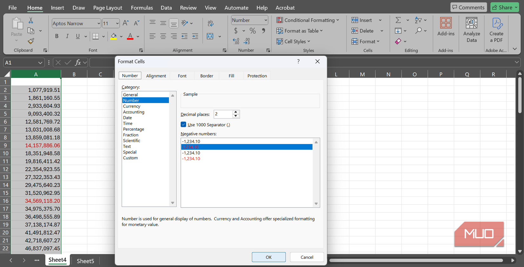
Task: Click the yellow Fill Color swatch
Action: tap(113, 36)
